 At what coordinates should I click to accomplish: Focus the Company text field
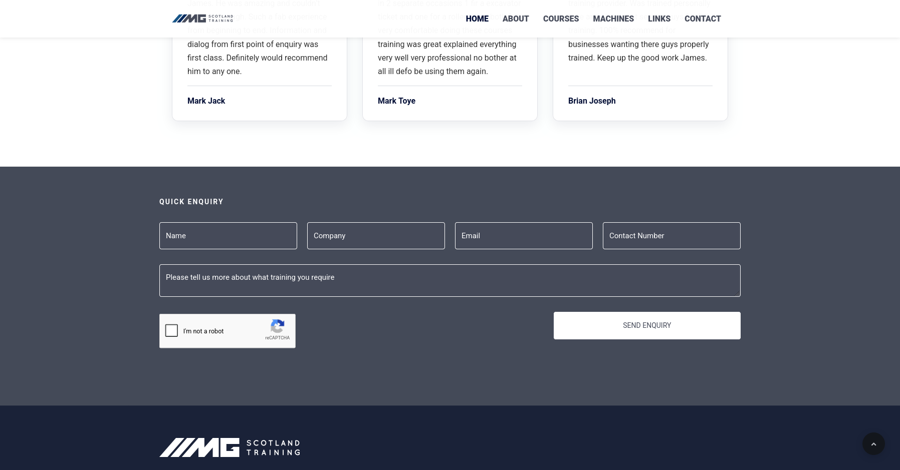pos(376,236)
